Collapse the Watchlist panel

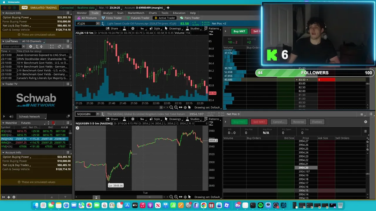pyautogui.click(x=3, y=123)
